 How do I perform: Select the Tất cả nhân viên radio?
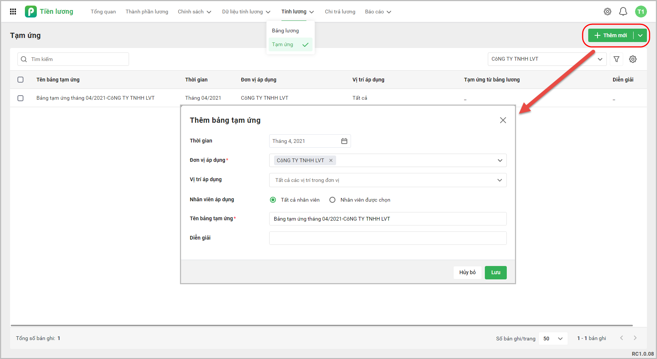click(x=273, y=200)
